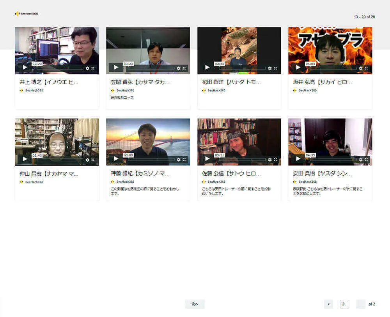
Task: Click the 次へ button
Action: click(195, 304)
